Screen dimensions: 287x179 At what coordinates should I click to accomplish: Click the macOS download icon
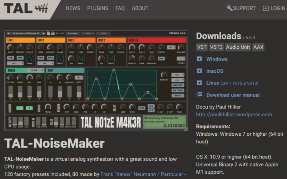coord(199,71)
